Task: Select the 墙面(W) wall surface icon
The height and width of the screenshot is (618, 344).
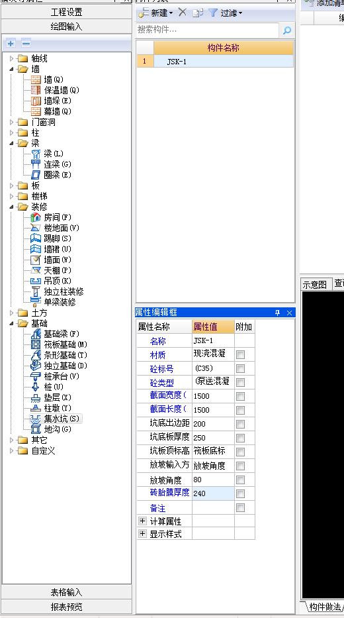Action: 36,260
